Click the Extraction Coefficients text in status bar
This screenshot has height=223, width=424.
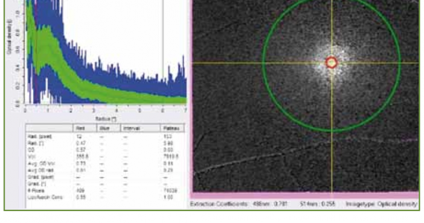pyautogui.click(x=219, y=204)
